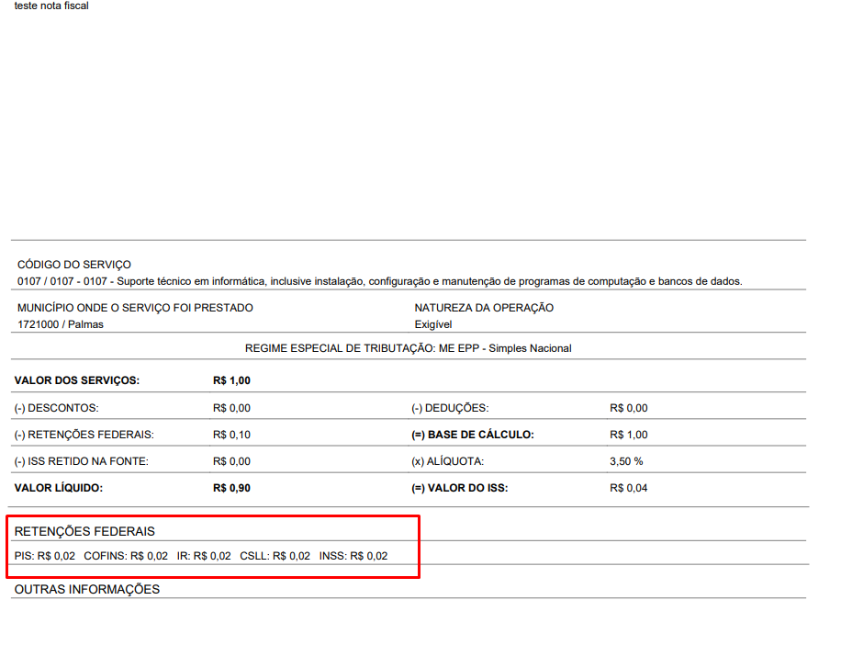The height and width of the screenshot is (668, 841).
Task: Click the '(-) DEDUÇÕES:' label
Action: 450,408
